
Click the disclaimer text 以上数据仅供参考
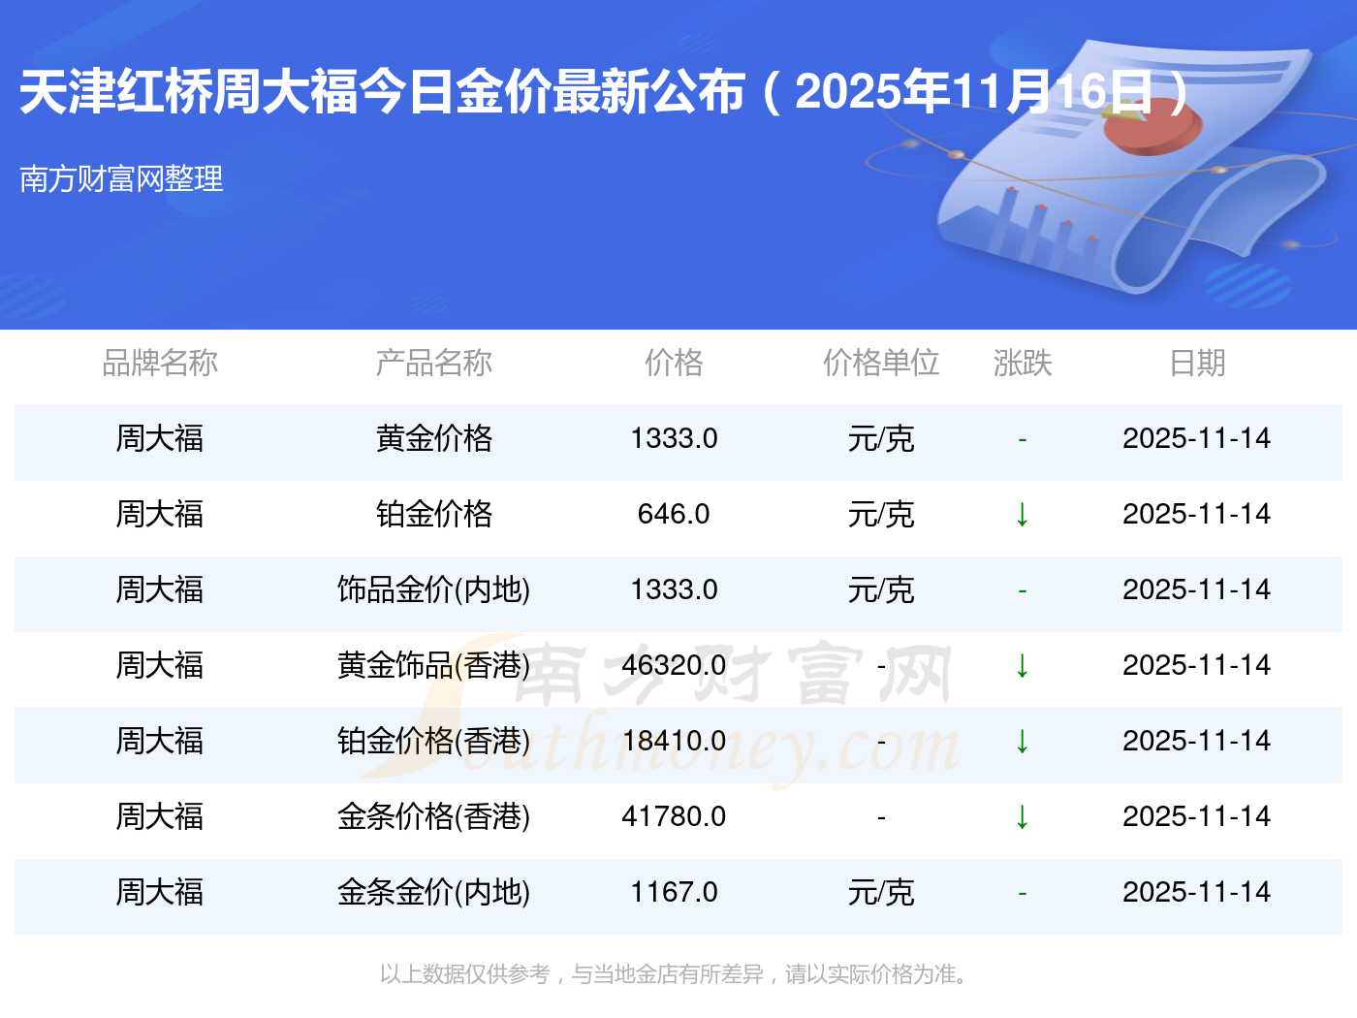[x=674, y=973]
